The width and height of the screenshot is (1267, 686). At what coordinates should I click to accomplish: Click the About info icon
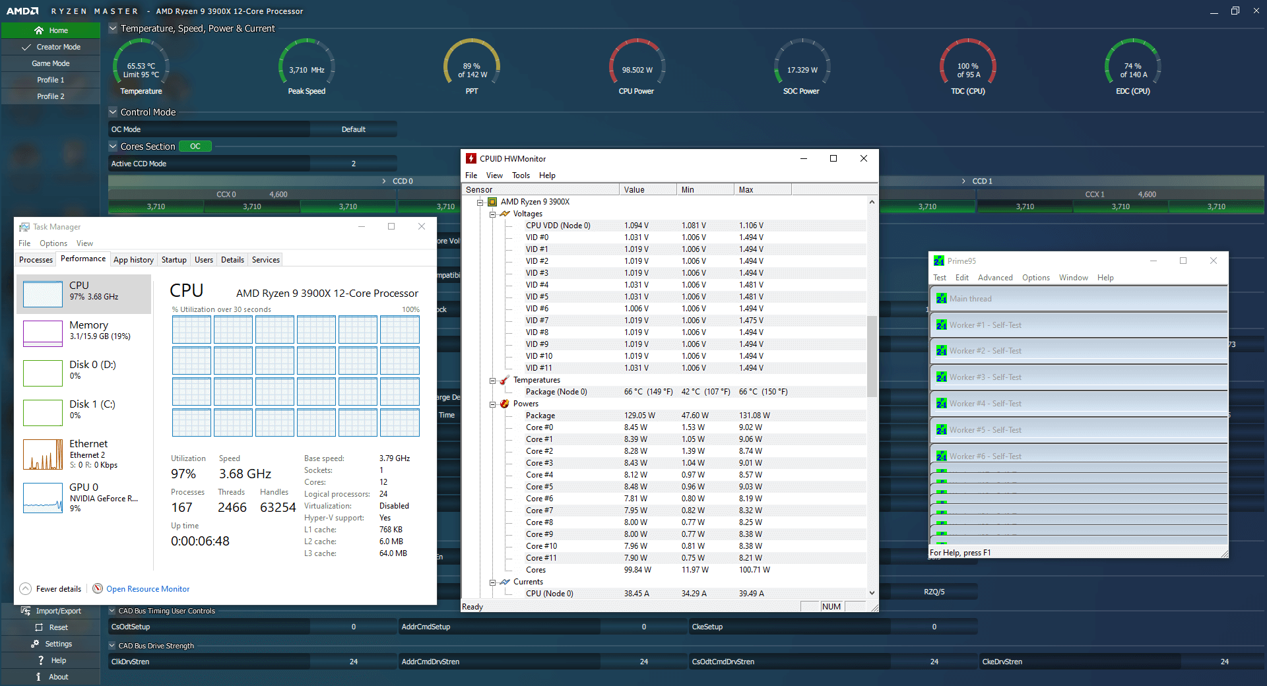(x=38, y=677)
